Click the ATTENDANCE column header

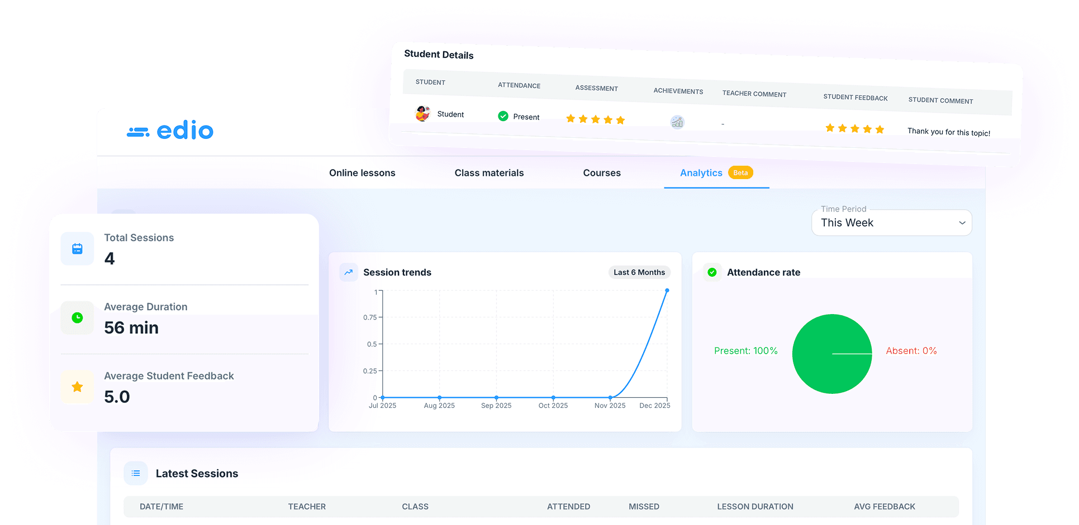519,85
